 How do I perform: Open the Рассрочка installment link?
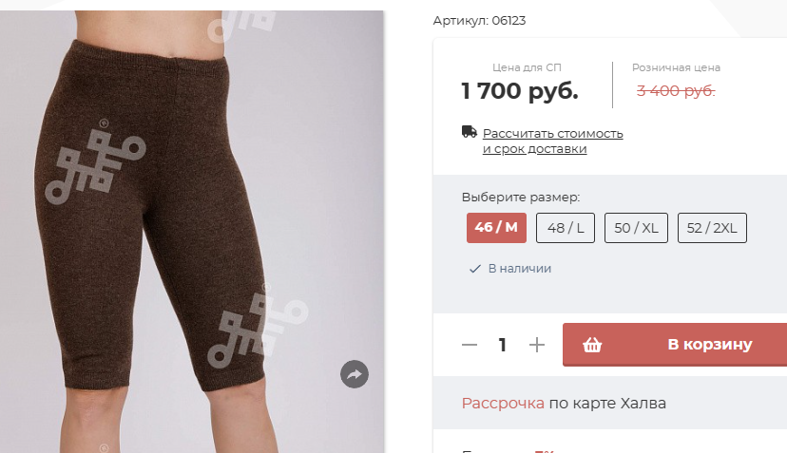tap(503, 404)
